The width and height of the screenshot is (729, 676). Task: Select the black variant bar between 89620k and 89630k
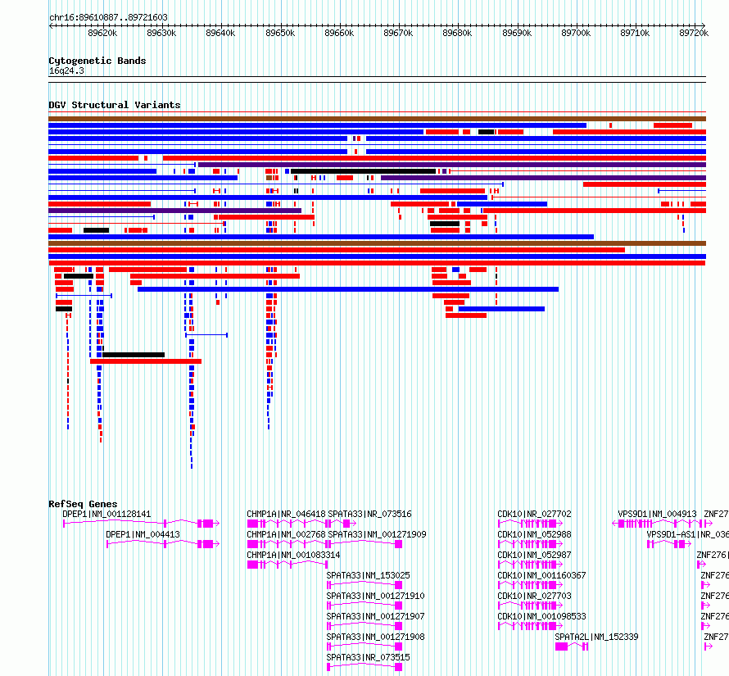134,355
